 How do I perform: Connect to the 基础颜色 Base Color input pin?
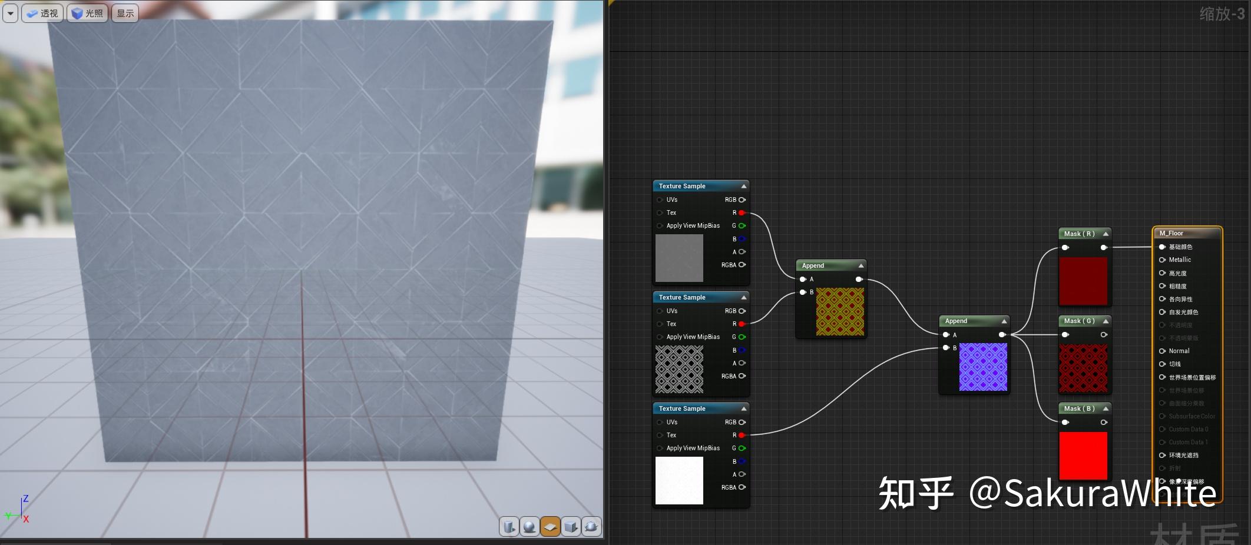click(1161, 247)
